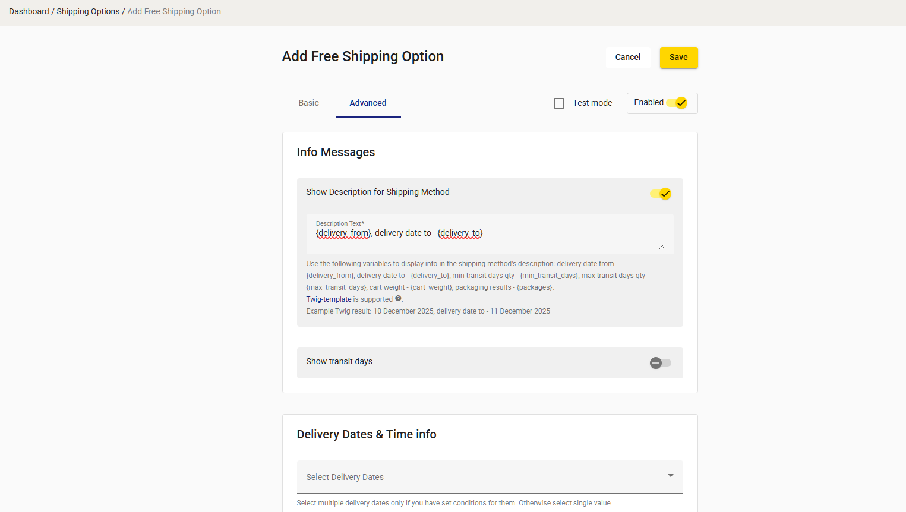The image size is (906, 512).
Task: Enable the Show transit days switch
Action: [x=660, y=363]
